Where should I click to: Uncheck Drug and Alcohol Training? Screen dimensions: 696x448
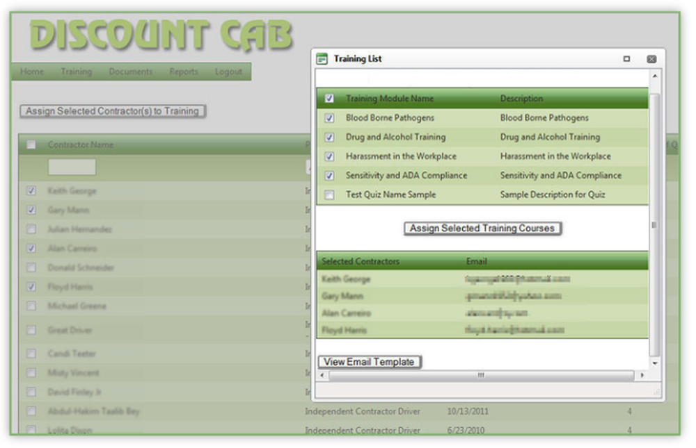(x=329, y=137)
